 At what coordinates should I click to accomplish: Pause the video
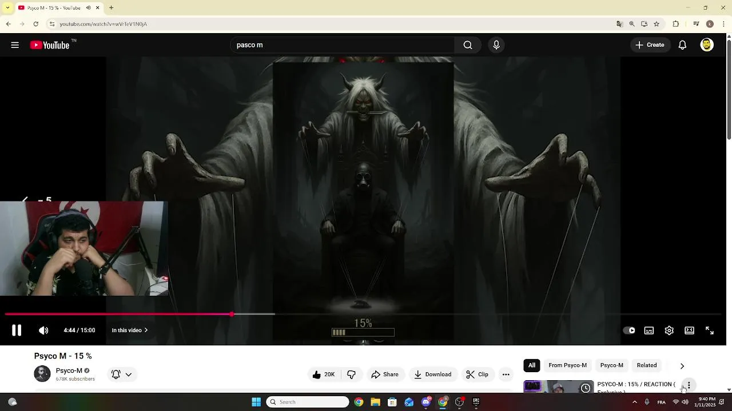tap(17, 330)
